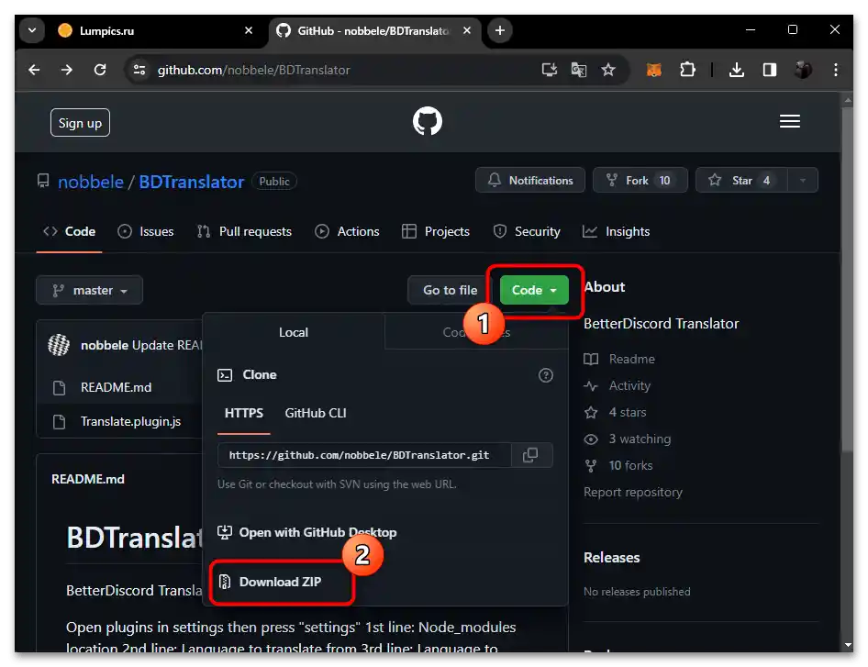Image resolution: width=868 pixels, height=667 pixels.
Task: Click nobbele's avatar in commit row
Action: tap(59, 345)
